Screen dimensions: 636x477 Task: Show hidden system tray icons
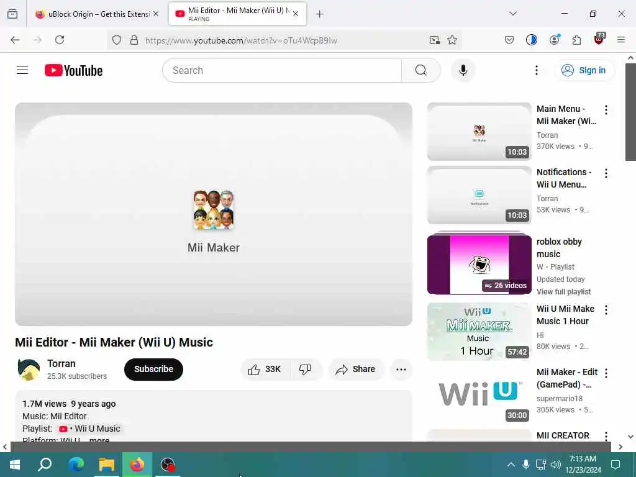(511, 465)
